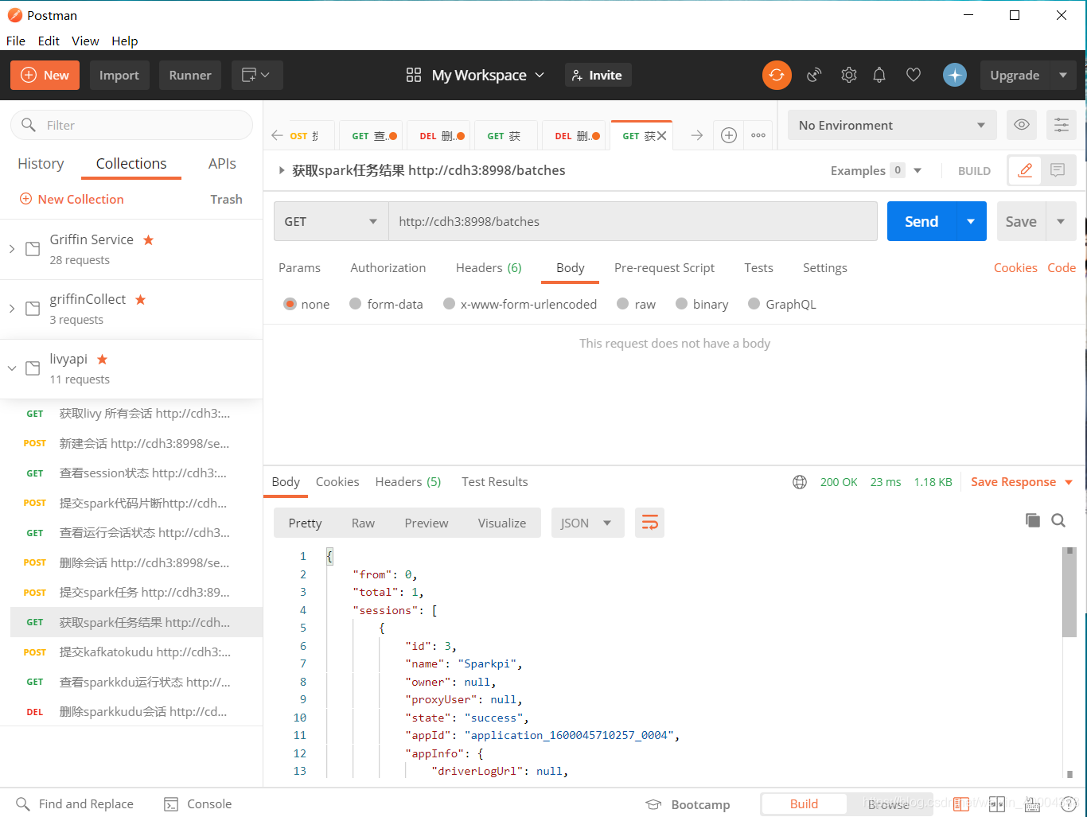Collapse livyapi collection

[x=12, y=368]
